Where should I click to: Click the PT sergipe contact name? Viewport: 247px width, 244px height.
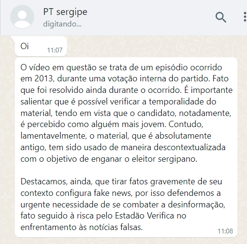(x=65, y=12)
